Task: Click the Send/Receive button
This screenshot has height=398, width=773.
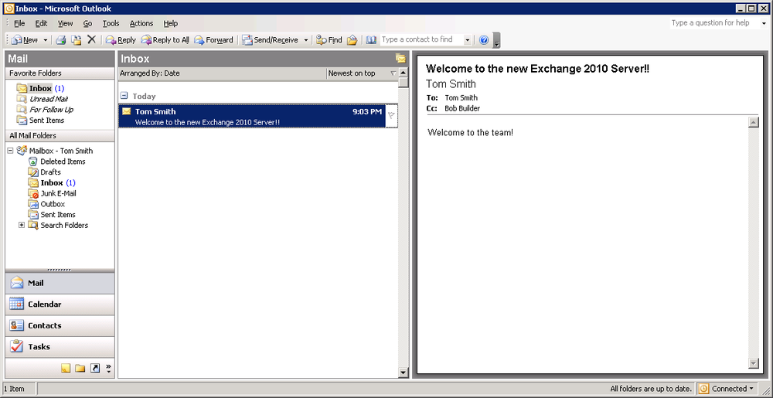Action: (270, 40)
